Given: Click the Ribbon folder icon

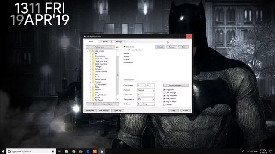Looking at the screenshot, I should [x=93, y=90].
